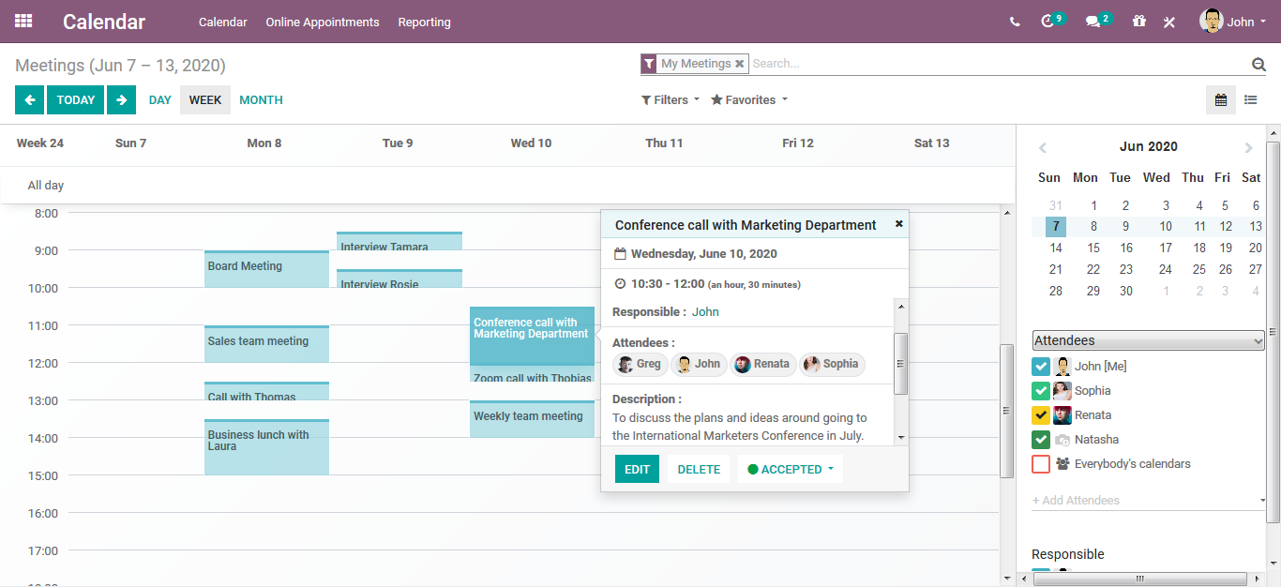Click the search input field
The width and height of the screenshot is (1281, 587).
999,64
